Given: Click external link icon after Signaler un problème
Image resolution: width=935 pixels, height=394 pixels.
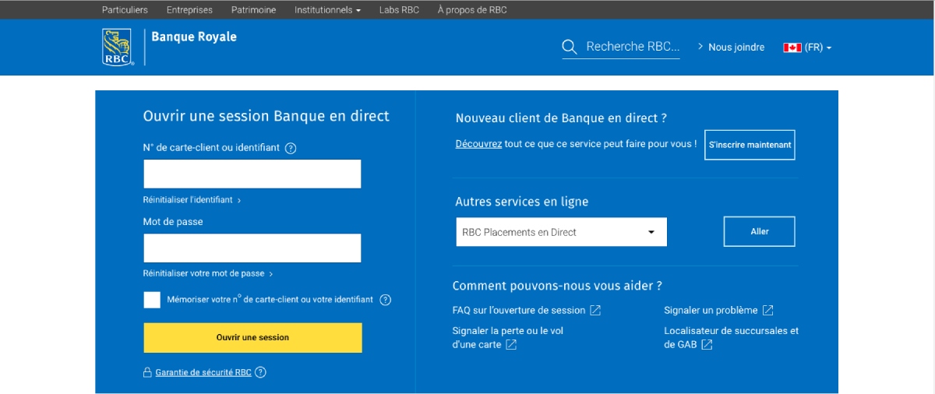Looking at the screenshot, I should click(767, 310).
